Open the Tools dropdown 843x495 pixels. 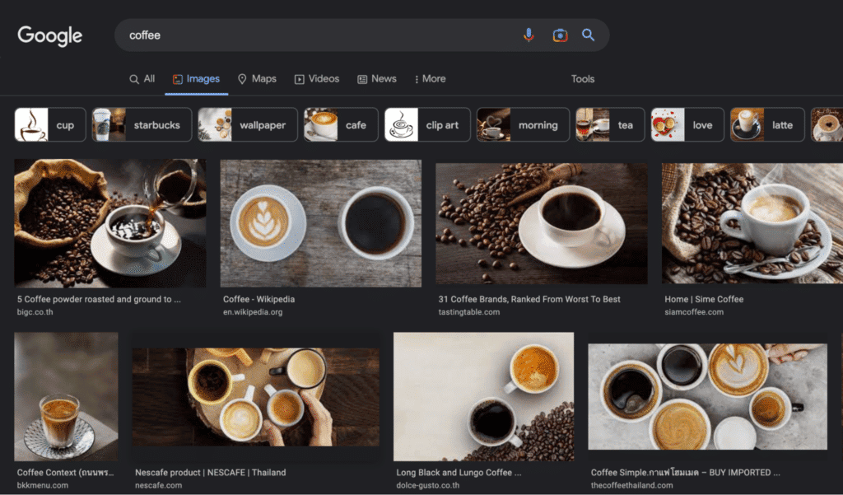tap(583, 78)
